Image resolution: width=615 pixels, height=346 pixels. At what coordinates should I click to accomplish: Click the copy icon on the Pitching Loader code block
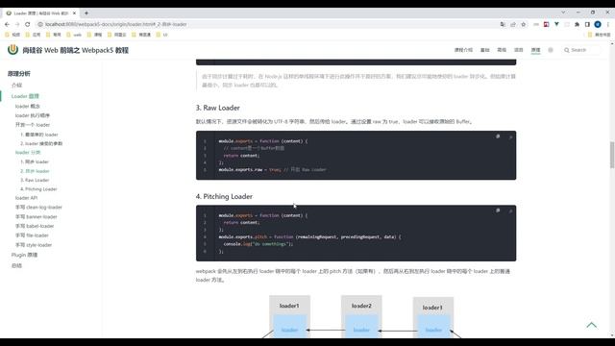pyautogui.click(x=498, y=210)
